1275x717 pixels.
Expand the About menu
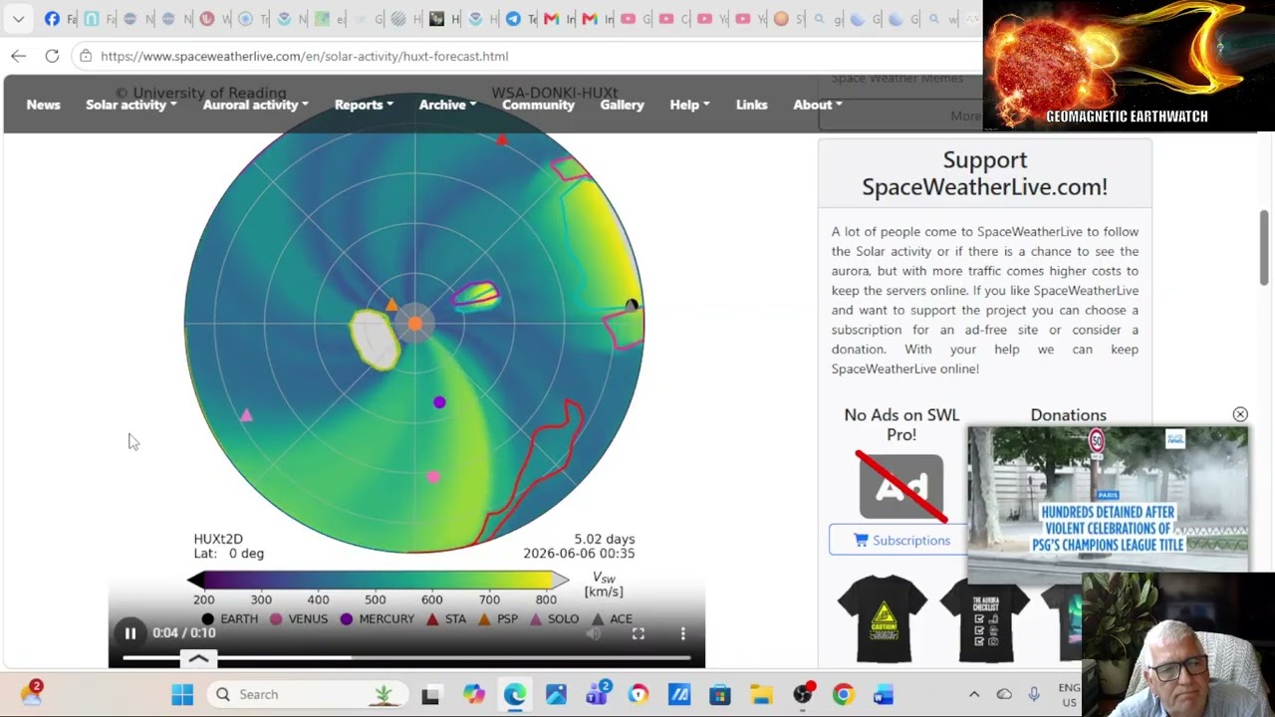[x=818, y=105]
